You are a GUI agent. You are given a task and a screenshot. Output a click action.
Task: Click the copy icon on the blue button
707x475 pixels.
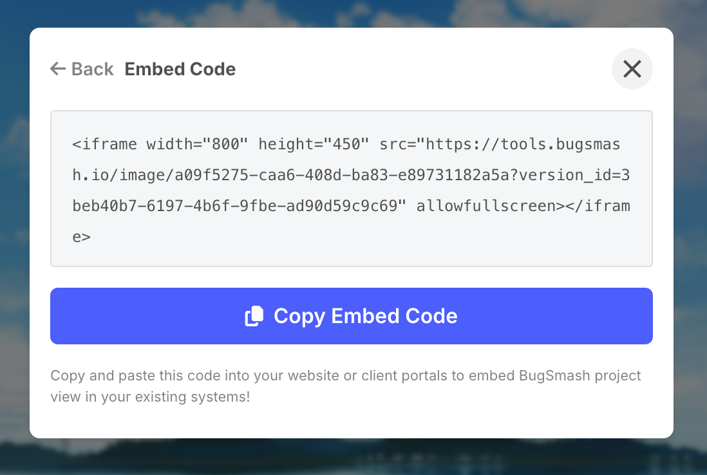pyautogui.click(x=254, y=316)
